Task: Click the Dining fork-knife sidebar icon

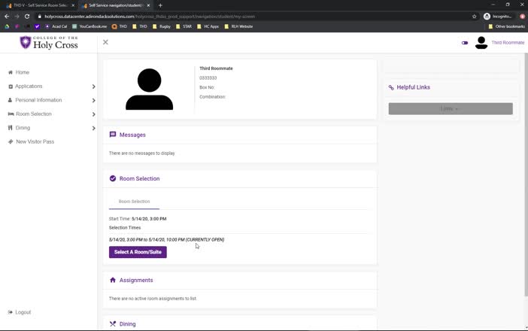Action: [x=10, y=128]
